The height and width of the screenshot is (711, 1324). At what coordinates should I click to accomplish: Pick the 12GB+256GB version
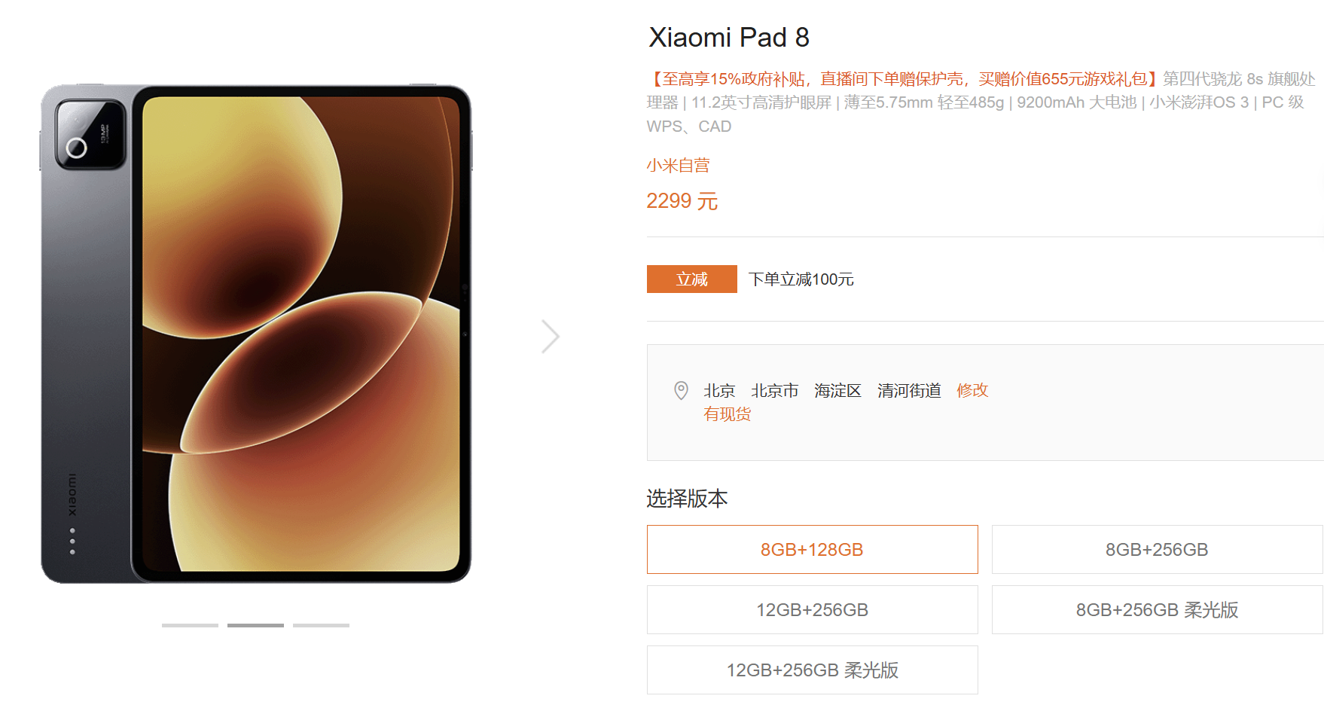[x=812, y=610]
